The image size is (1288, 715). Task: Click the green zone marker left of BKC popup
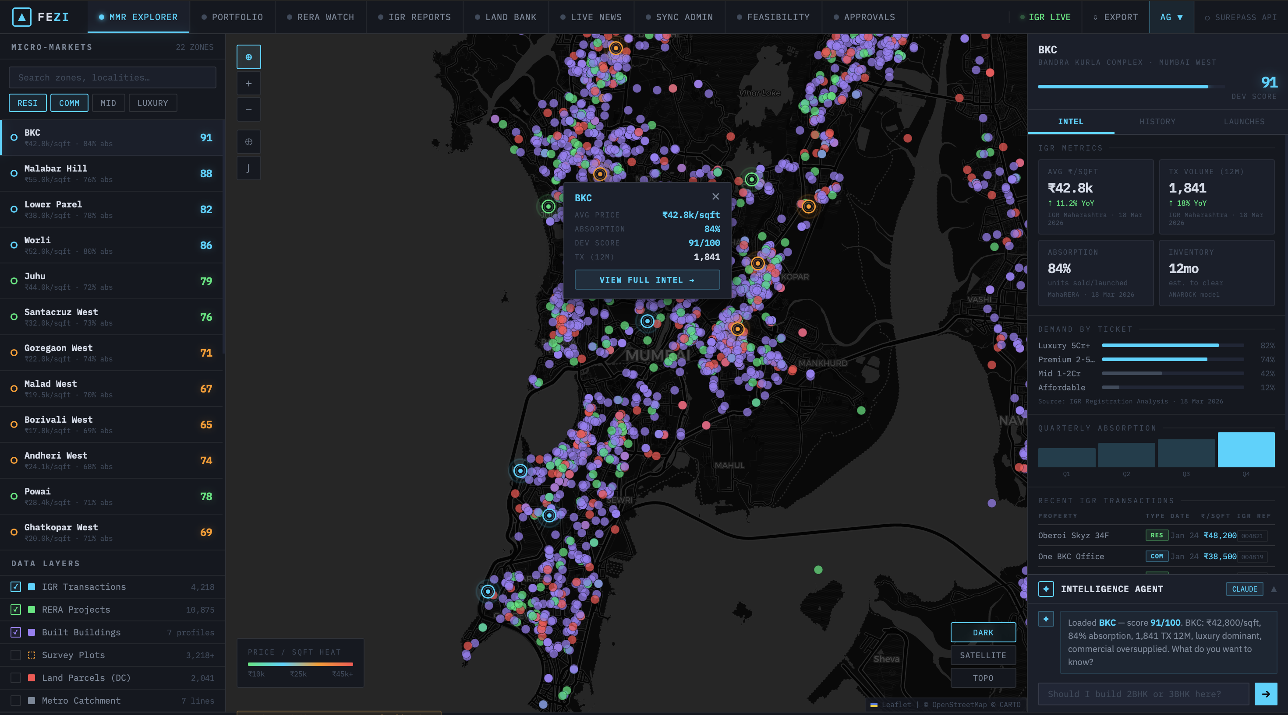pos(548,207)
